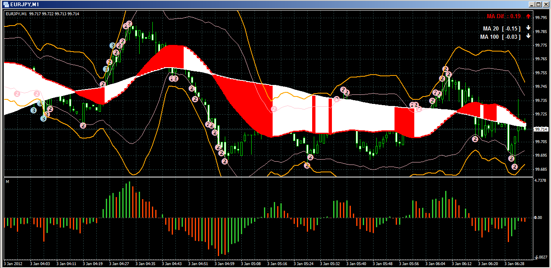Click the pink 2 marker on the lower orange band near 05:24
The width and height of the screenshot is (551, 268).
pyautogui.click(x=307, y=165)
